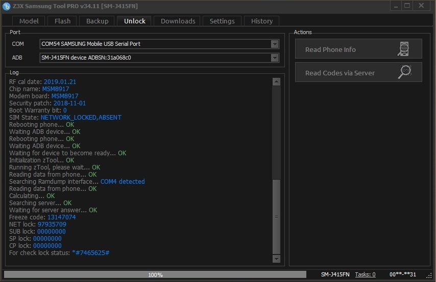This screenshot has height=282, width=436.
Task: Click the RF cal date 2019.01.21
Action: pyautogui.click(x=60, y=82)
